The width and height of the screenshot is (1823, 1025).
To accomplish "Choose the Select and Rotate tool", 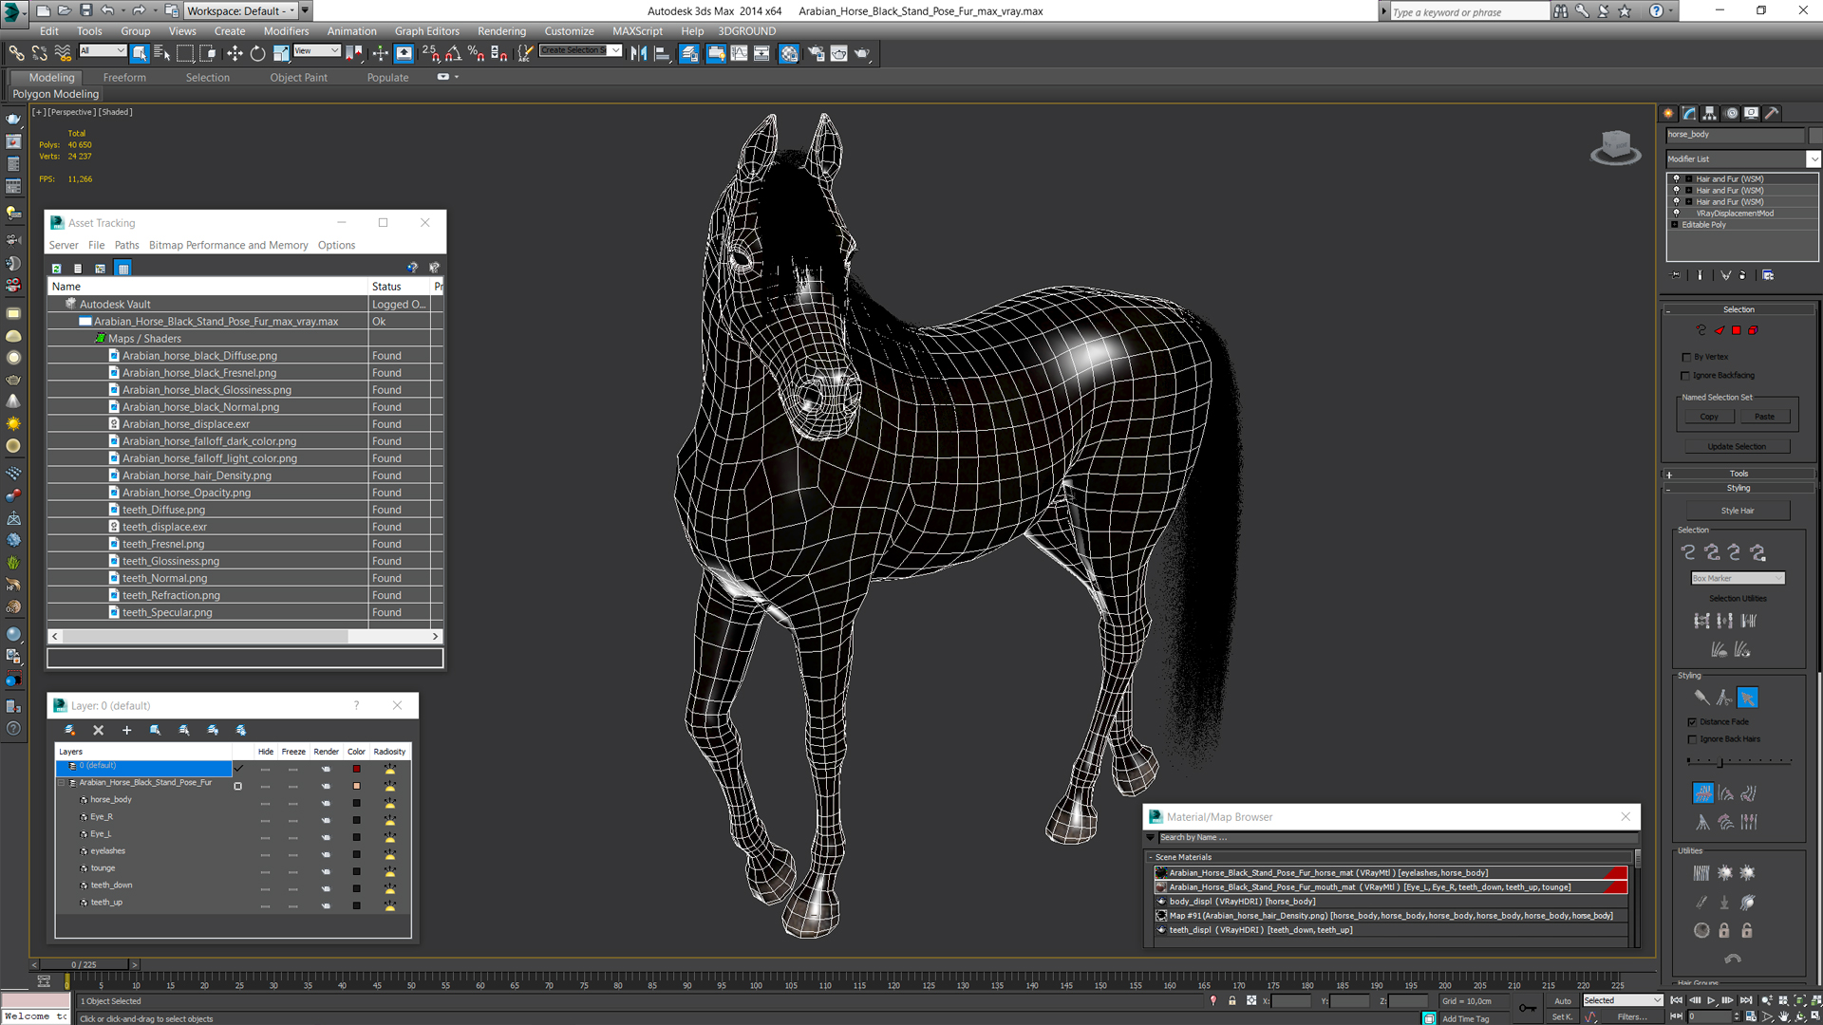I will pyautogui.click(x=257, y=53).
